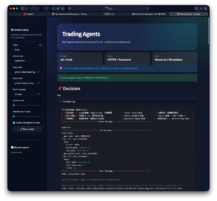Collapse the Execution logs section
217x201 pixels.
point(60,101)
